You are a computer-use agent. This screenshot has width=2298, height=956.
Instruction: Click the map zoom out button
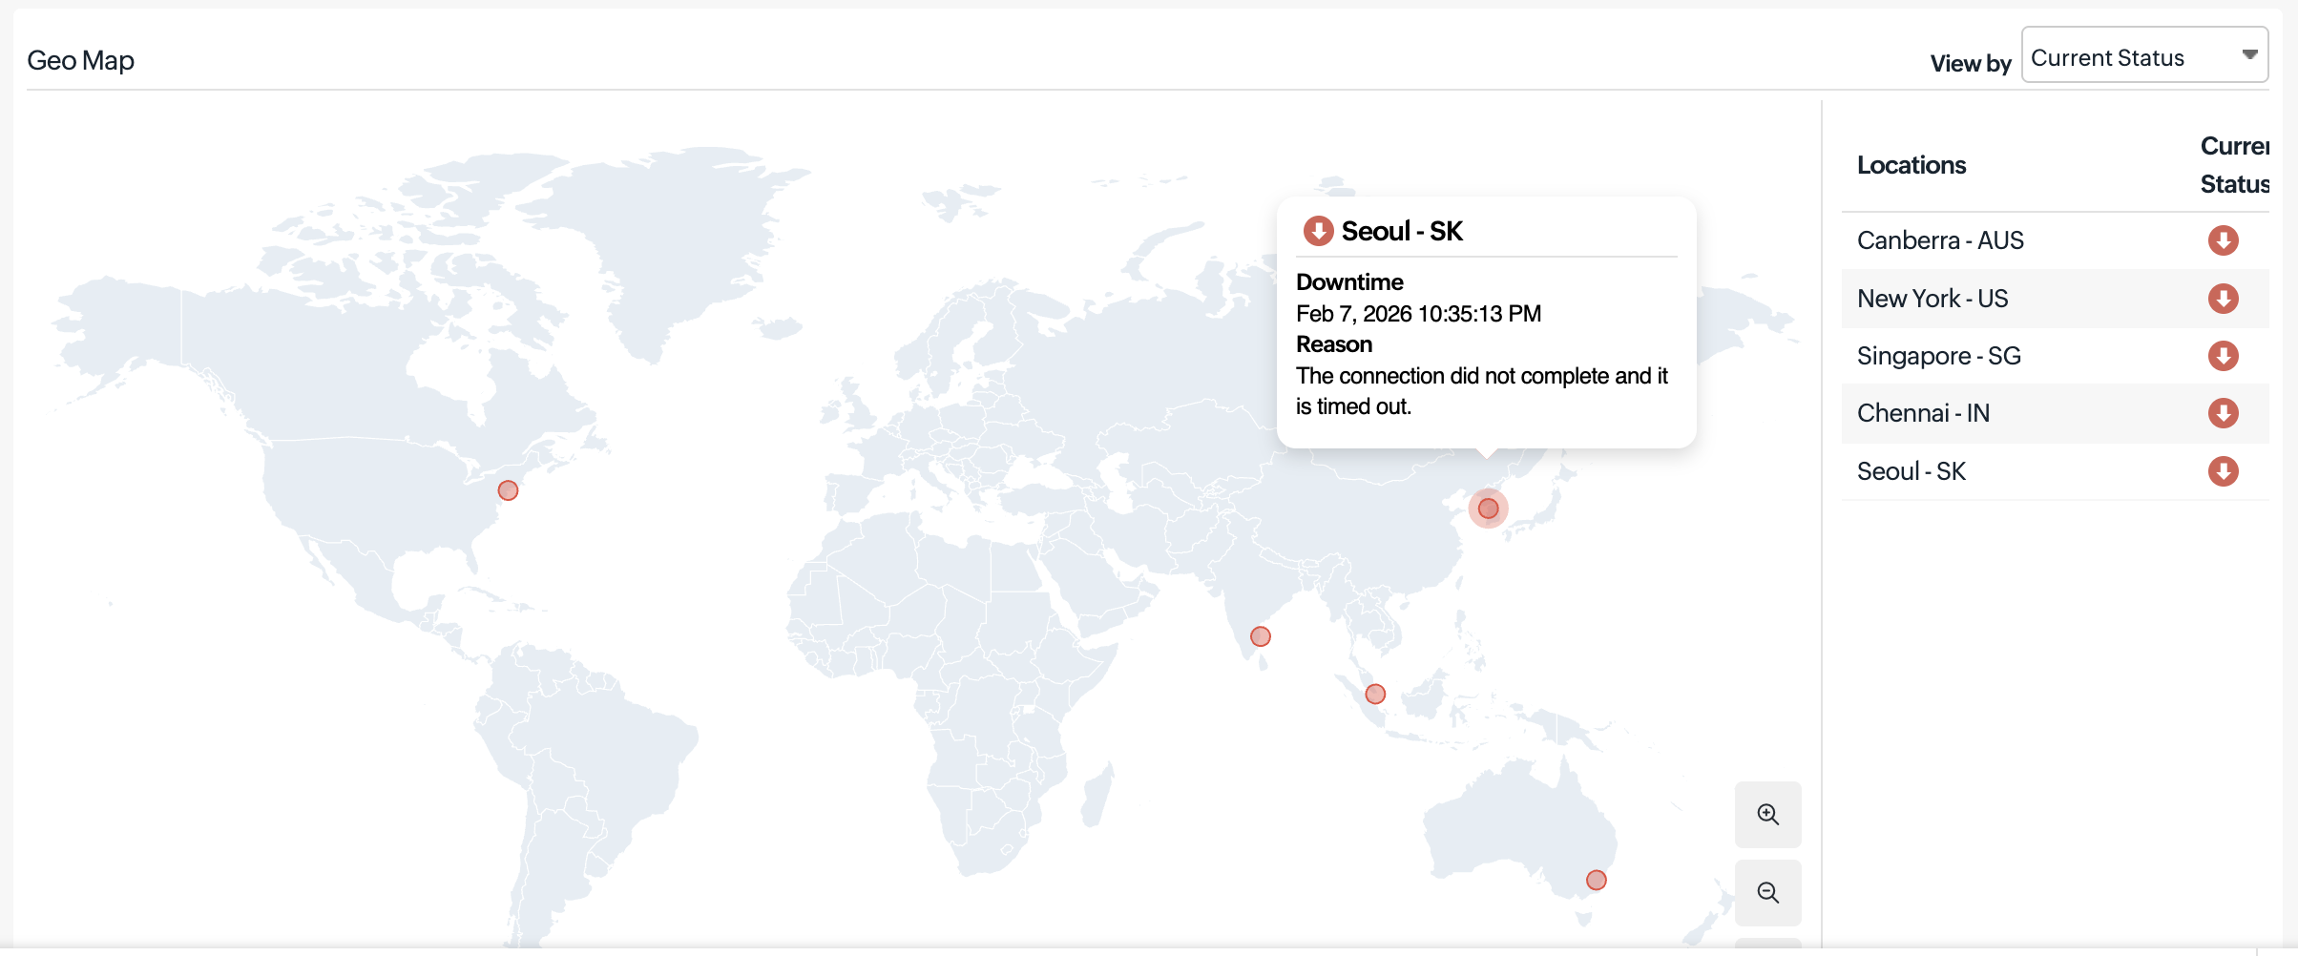pyautogui.click(x=1767, y=893)
